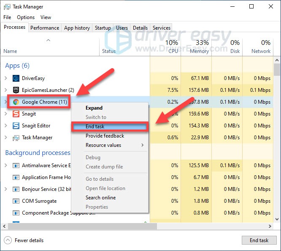Click the Google Chrome icon
Screen dimensions: 281x251
[x=16, y=102]
